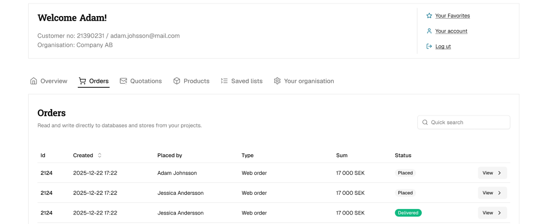Click the Created column header
The width and height of the screenshot is (550, 224).
click(83, 155)
